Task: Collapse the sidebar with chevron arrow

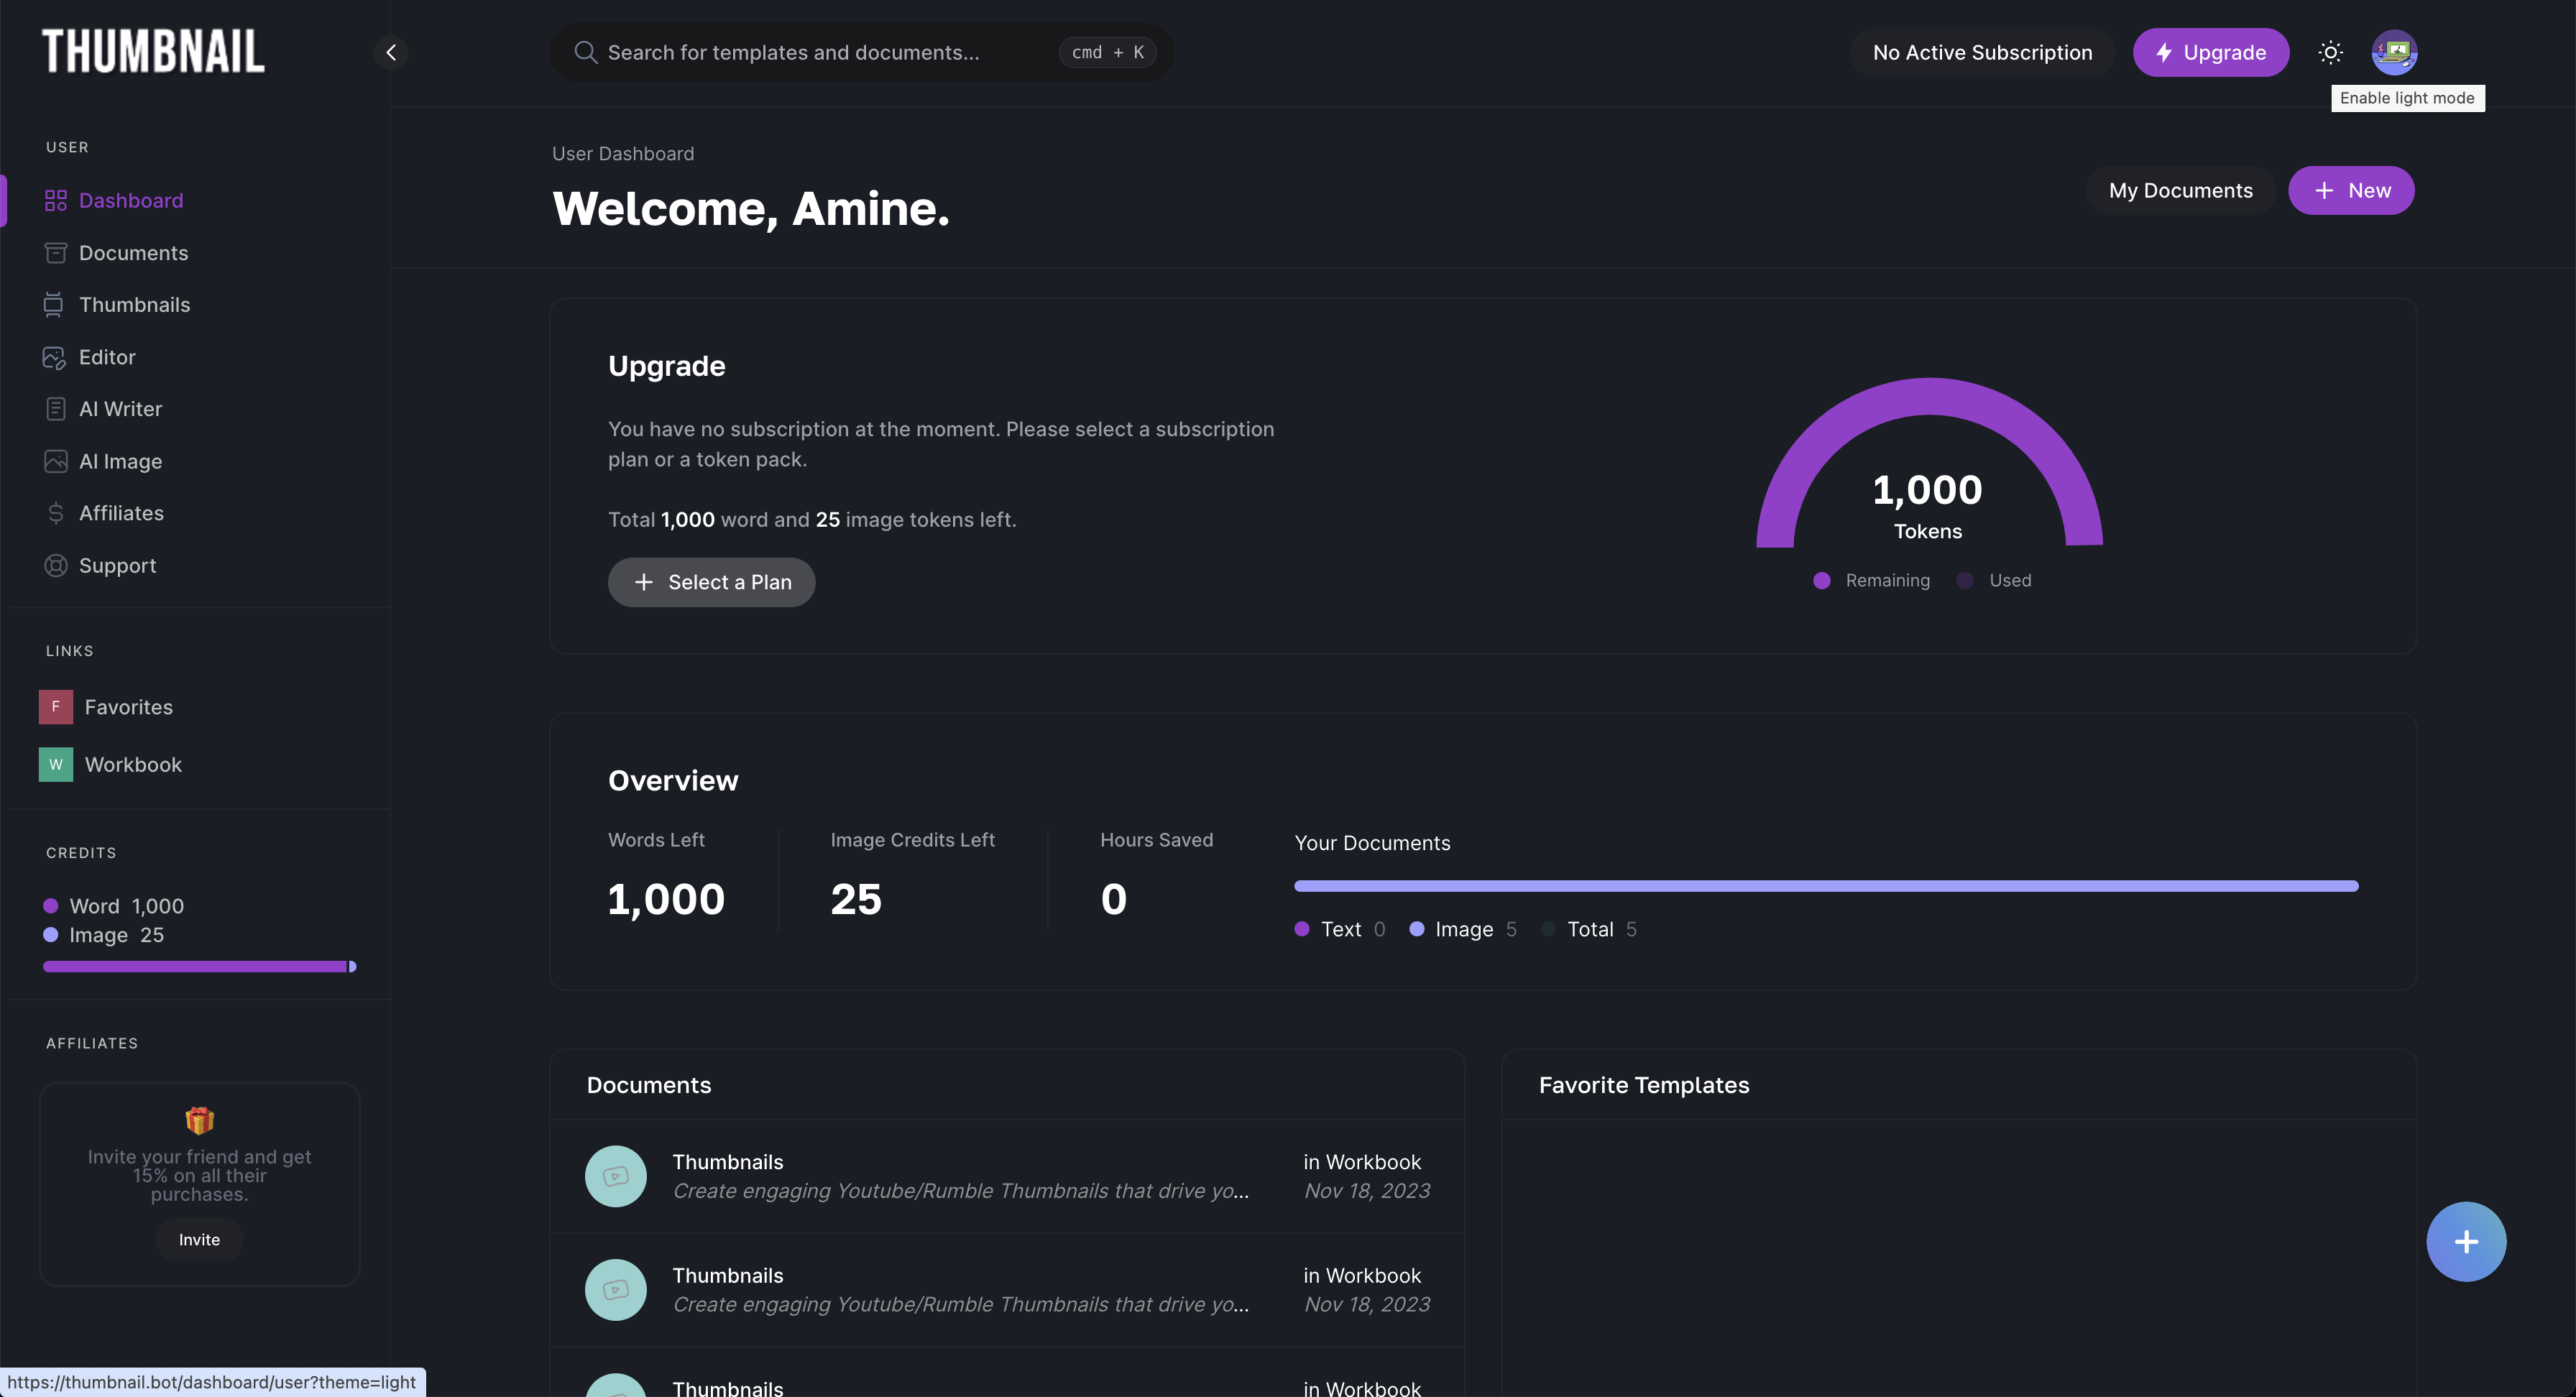Action: (391, 52)
